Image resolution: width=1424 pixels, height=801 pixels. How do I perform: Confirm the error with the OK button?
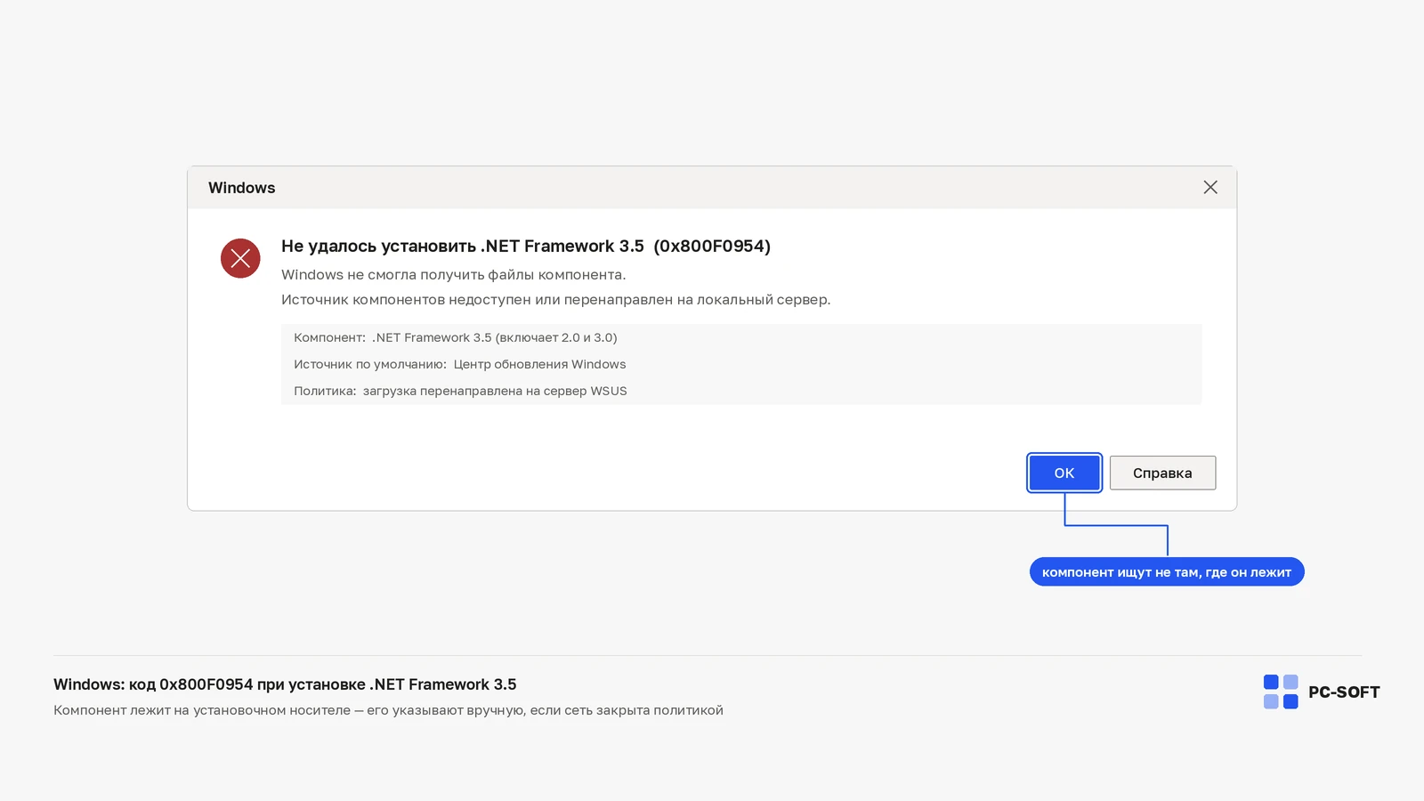(1064, 473)
